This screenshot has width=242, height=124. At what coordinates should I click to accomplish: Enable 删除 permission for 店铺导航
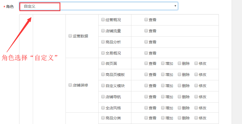(x=179, y=97)
